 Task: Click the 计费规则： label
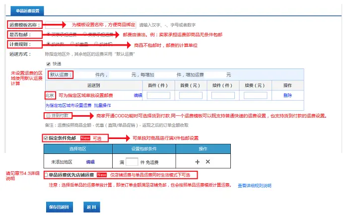point(20,44)
